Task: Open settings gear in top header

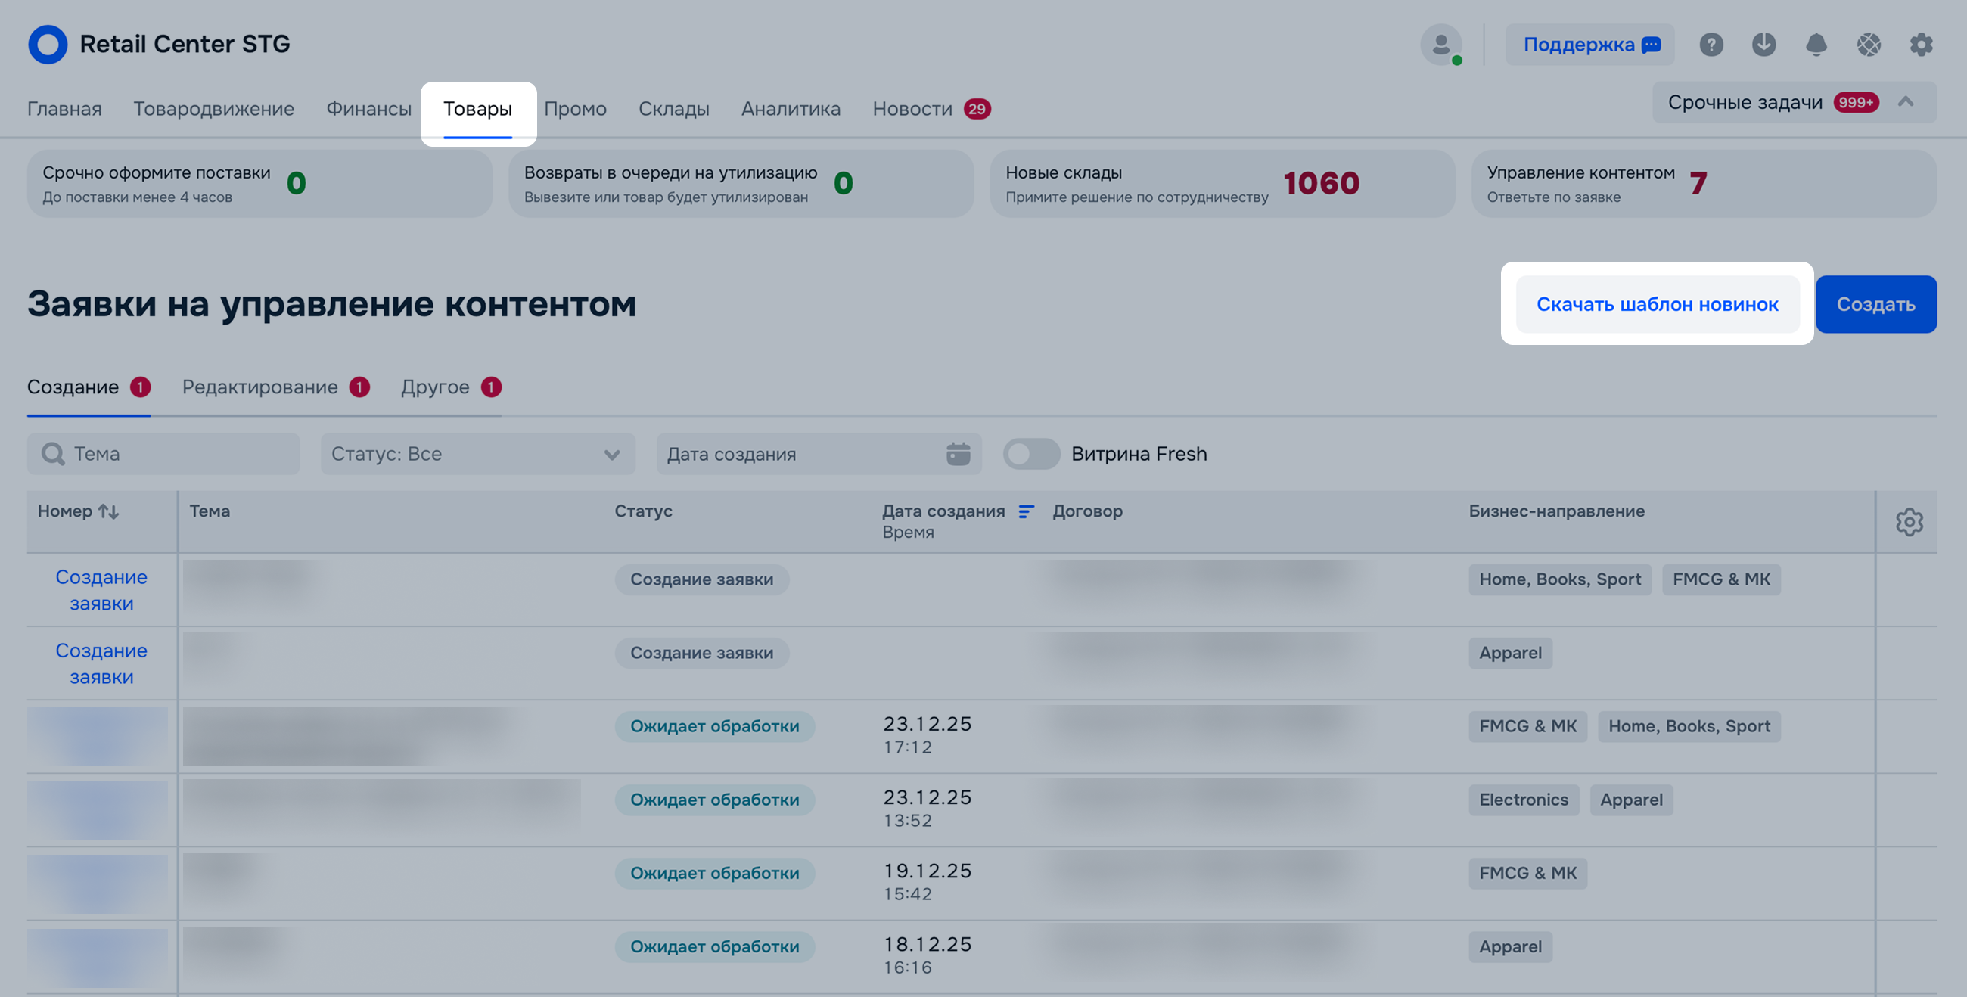Action: click(1920, 45)
